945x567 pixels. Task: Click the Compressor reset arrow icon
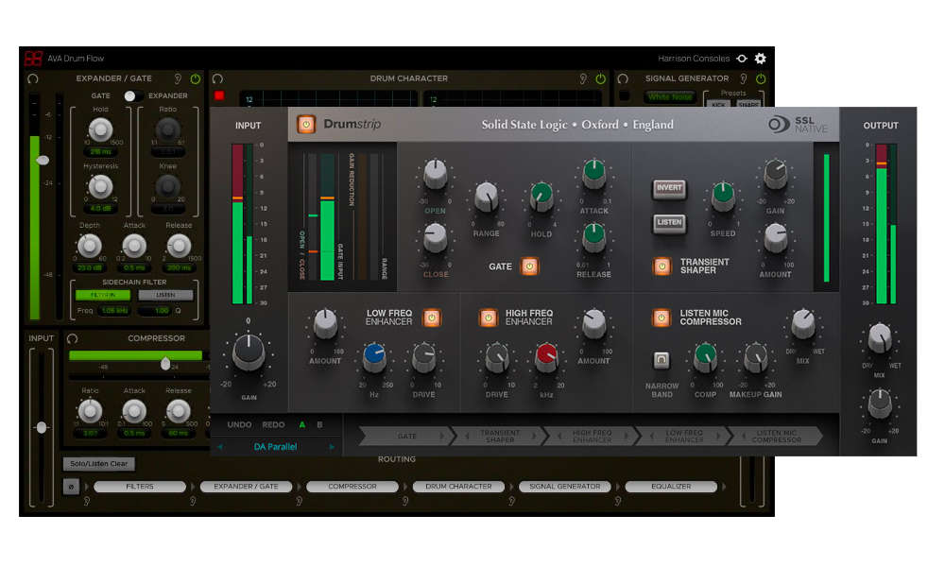[72, 338]
